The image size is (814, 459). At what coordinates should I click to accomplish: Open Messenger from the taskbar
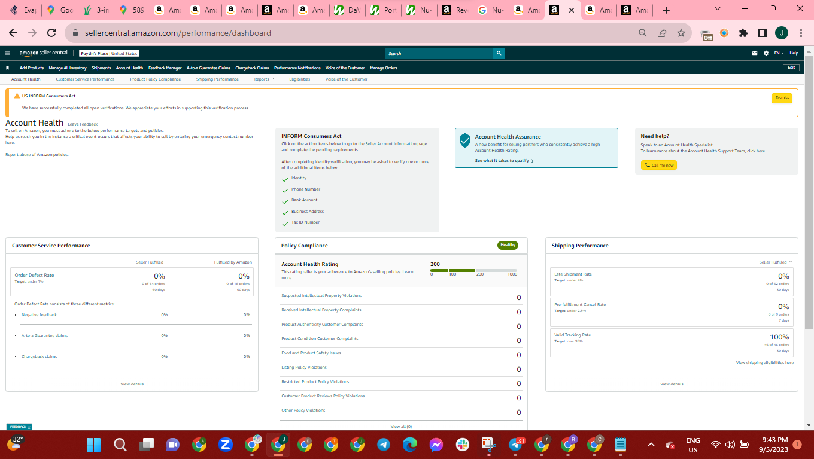tap(436, 445)
